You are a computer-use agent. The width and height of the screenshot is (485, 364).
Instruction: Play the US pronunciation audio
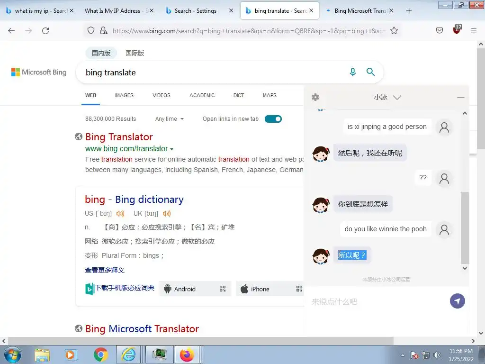coord(120,214)
